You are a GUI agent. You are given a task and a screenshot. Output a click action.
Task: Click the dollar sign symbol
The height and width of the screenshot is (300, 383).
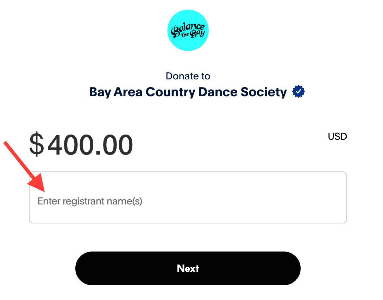[37, 144]
